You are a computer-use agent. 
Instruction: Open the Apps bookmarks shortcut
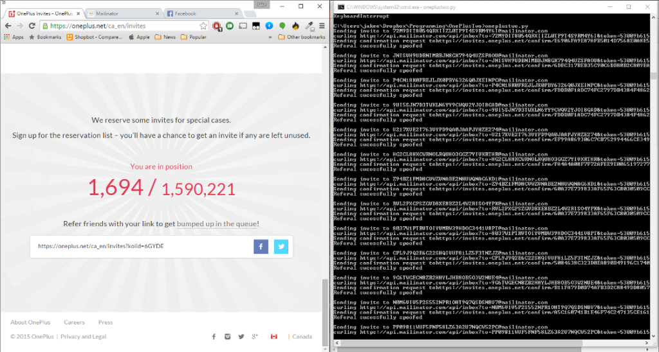point(14,37)
